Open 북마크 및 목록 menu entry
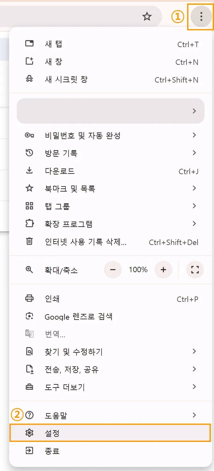 click(70, 189)
